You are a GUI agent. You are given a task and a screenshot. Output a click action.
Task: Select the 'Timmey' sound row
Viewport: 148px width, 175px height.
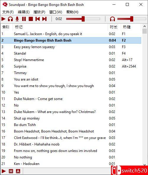(71, 73)
